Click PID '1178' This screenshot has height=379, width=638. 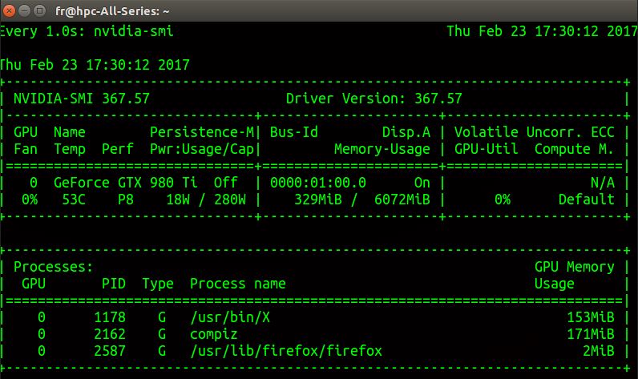pyautogui.click(x=110, y=317)
